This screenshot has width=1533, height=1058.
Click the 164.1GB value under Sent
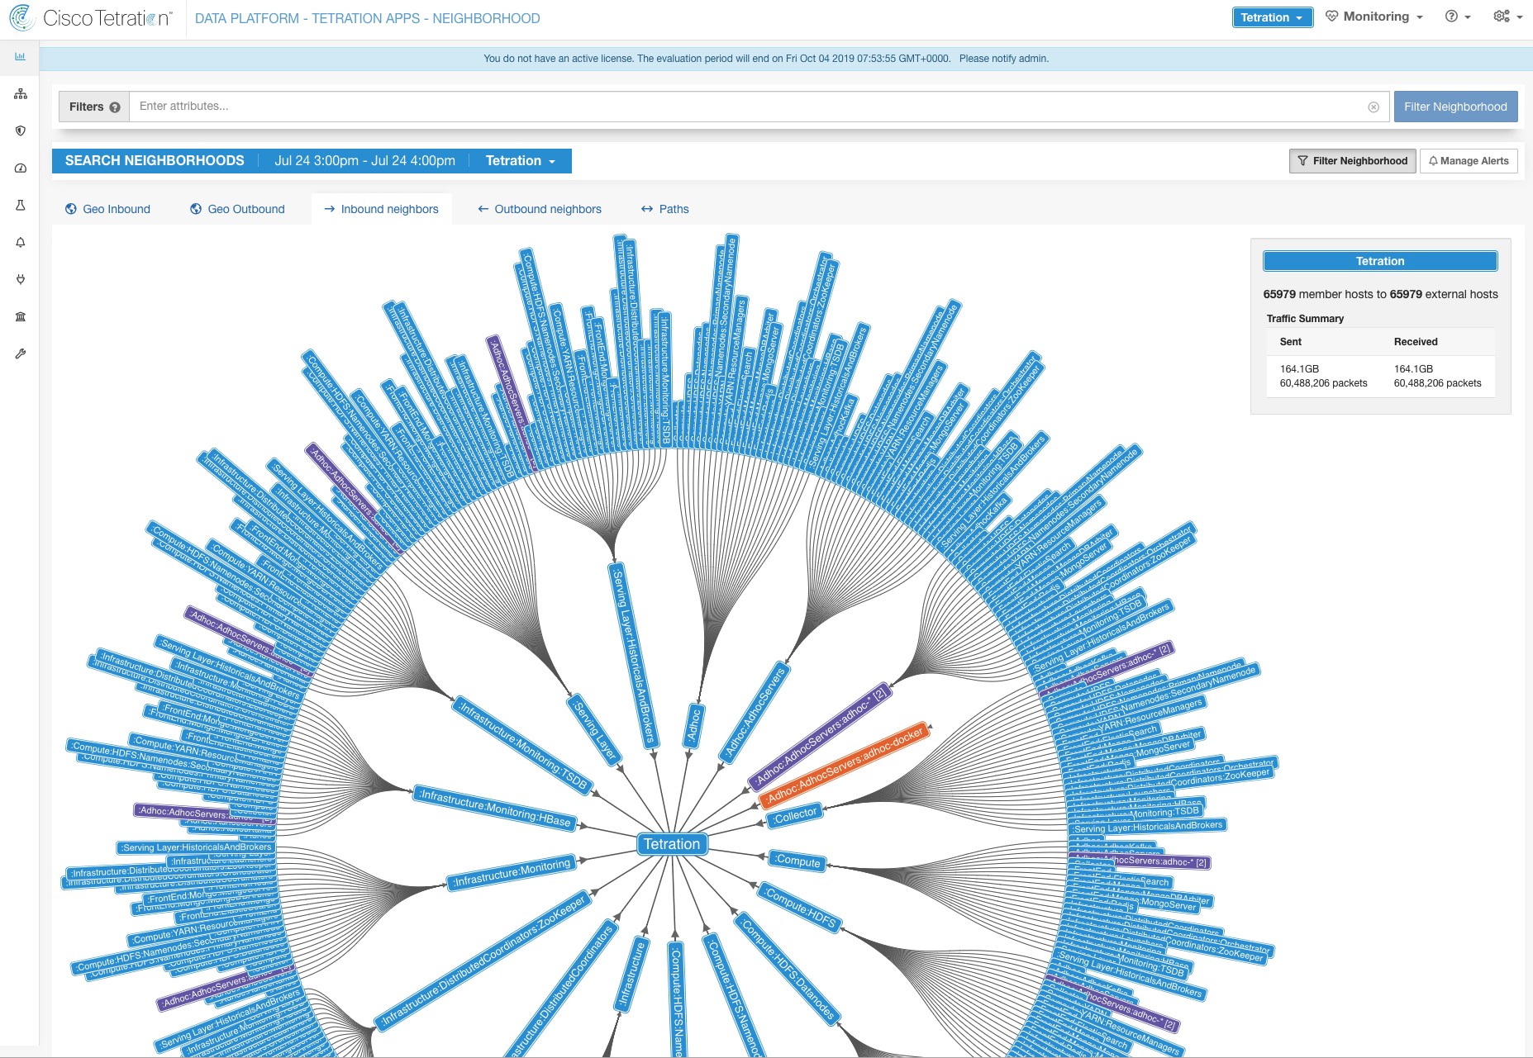click(1299, 369)
